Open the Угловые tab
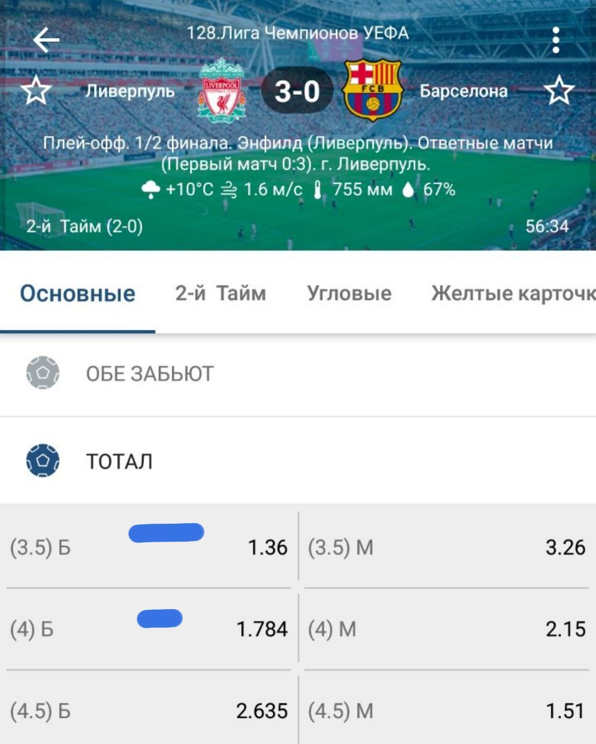 (x=349, y=294)
